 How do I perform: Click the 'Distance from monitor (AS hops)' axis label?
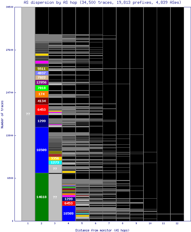[102, 230]
